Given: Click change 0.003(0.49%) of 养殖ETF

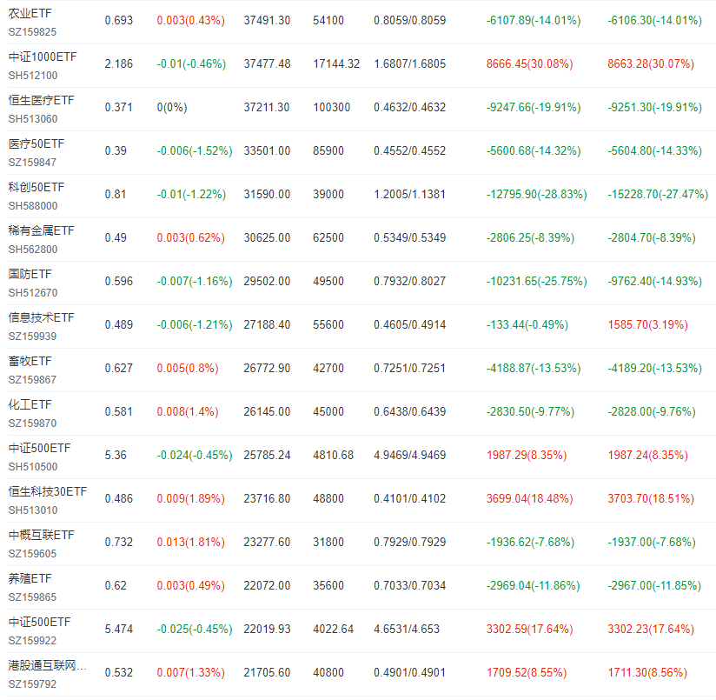Looking at the screenshot, I should 191,585.
